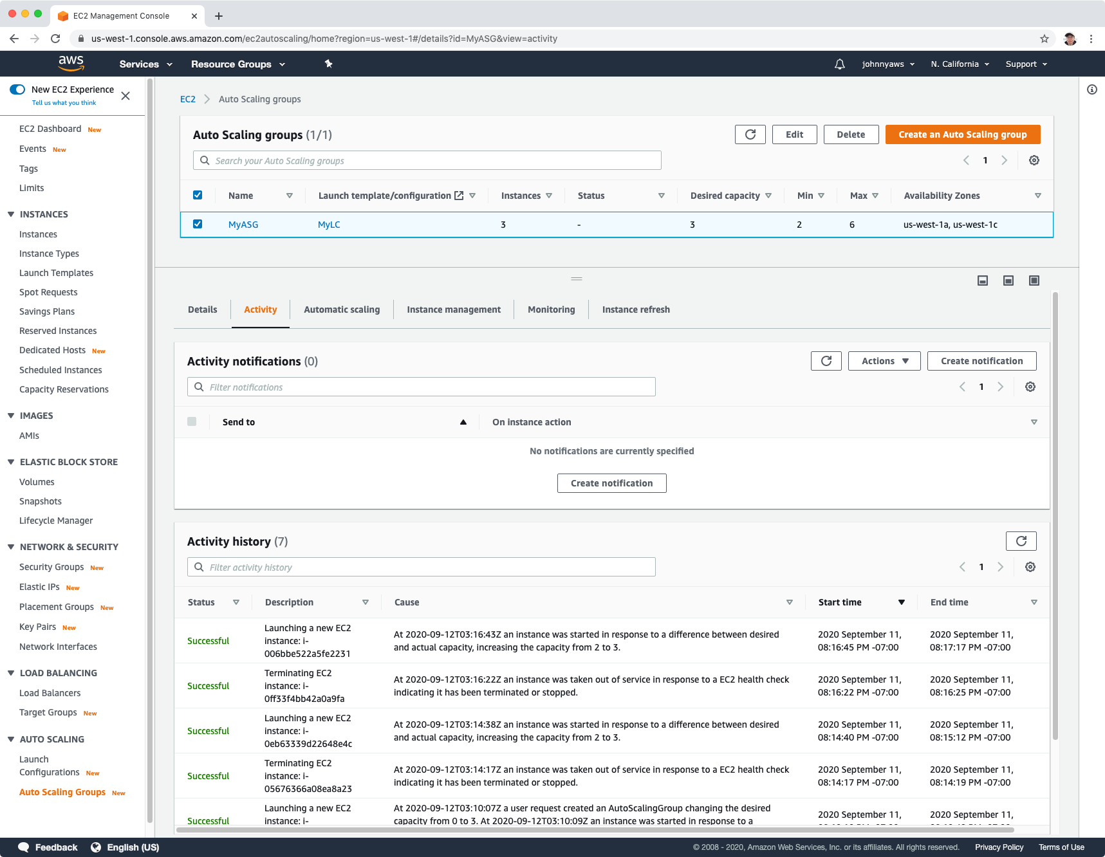Image resolution: width=1105 pixels, height=857 pixels.
Task: Click the split panel resize handle
Action: (x=577, y=279)
